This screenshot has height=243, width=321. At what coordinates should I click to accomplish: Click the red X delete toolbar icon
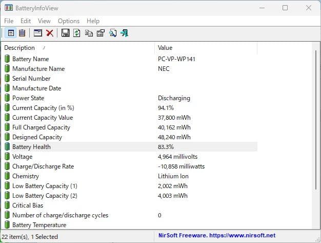point(50,33)
